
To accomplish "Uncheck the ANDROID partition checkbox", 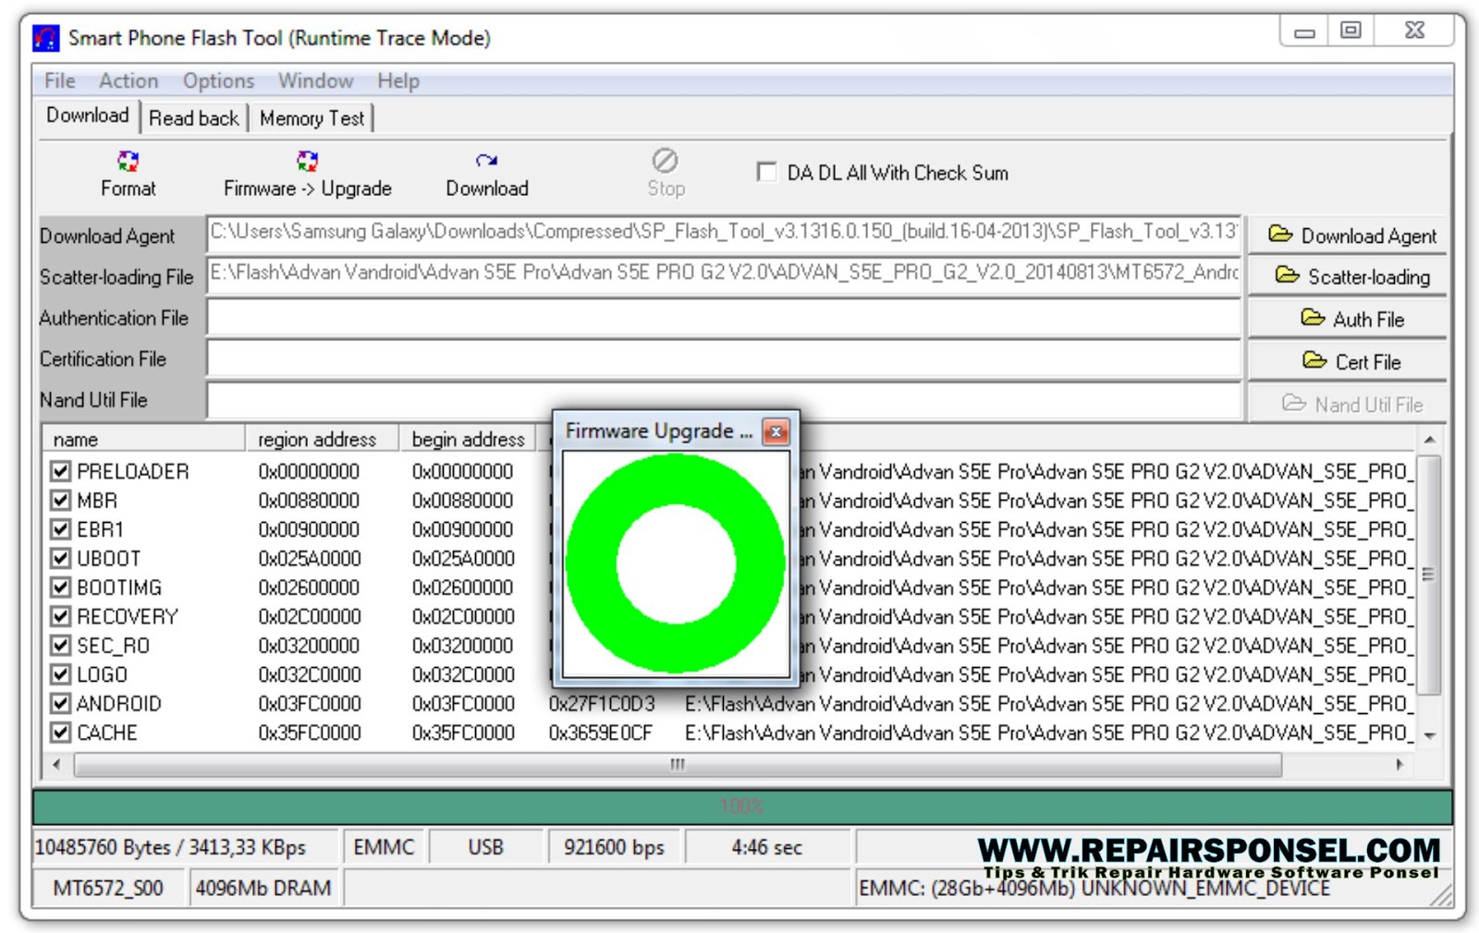I will click(x=59, y=704).
